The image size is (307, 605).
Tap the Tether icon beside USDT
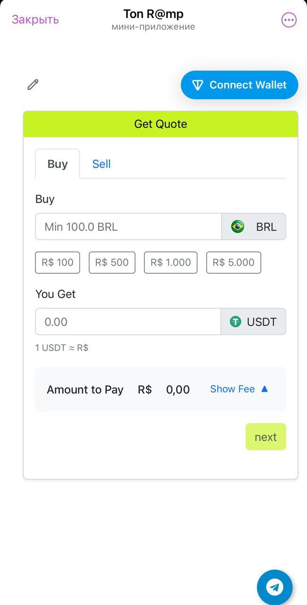pos(235,322)
